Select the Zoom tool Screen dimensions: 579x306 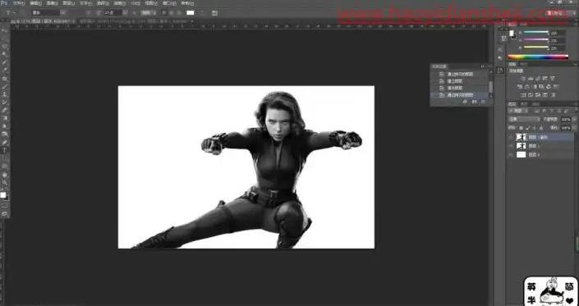(x=5, y=182)
